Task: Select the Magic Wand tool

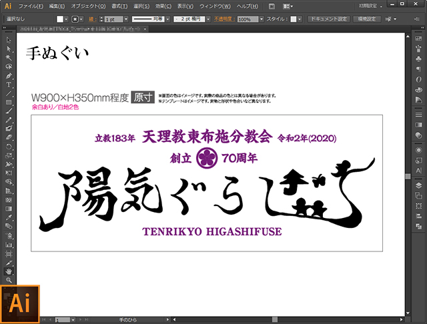Action: [x=9, y=58]
